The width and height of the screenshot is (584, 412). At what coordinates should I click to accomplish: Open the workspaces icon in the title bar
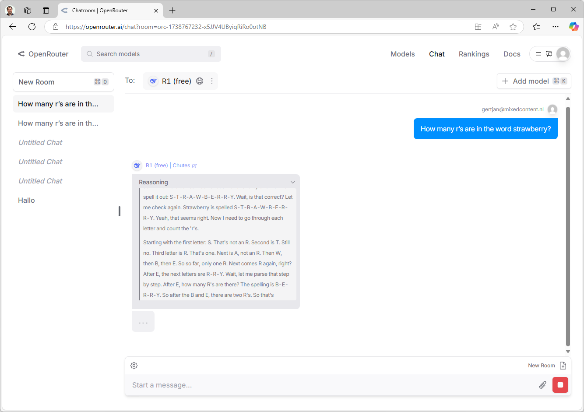pos(28,10)
